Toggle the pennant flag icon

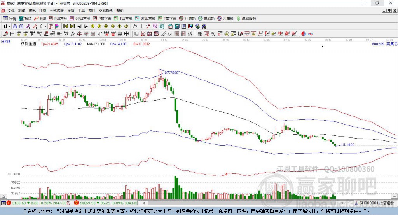pyautogui.click(x=58, y=26)
